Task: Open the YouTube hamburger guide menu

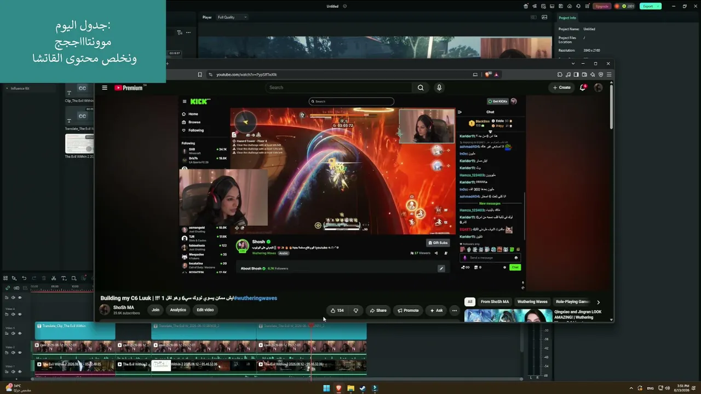Action: coord(105,88)
